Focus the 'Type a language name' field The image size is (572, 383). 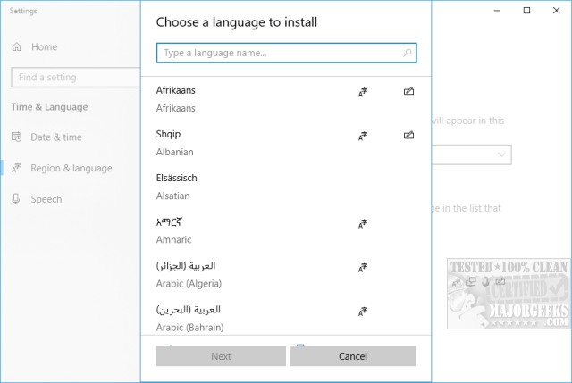tap(277, 54)
